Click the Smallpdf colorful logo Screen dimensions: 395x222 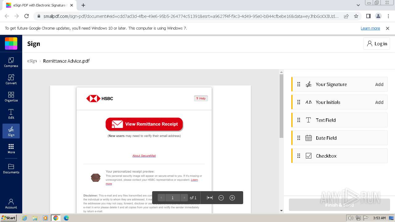11,43
